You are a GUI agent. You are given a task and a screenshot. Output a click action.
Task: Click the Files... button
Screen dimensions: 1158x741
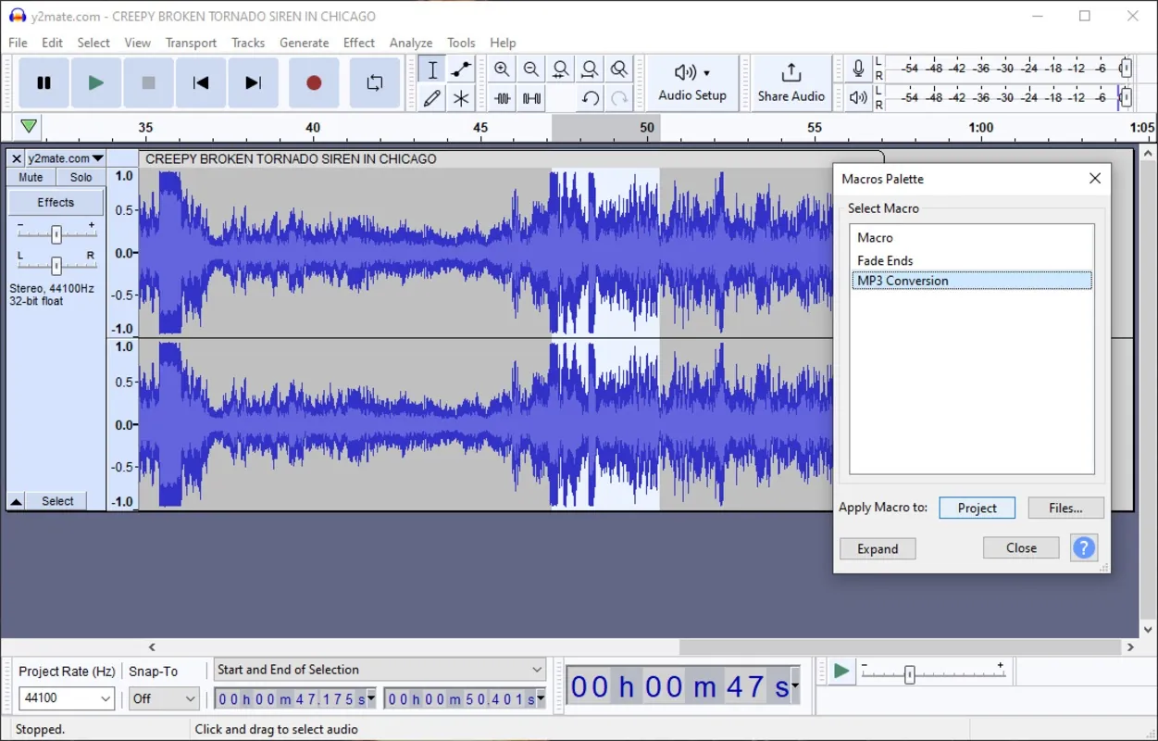pos(1065,508)
